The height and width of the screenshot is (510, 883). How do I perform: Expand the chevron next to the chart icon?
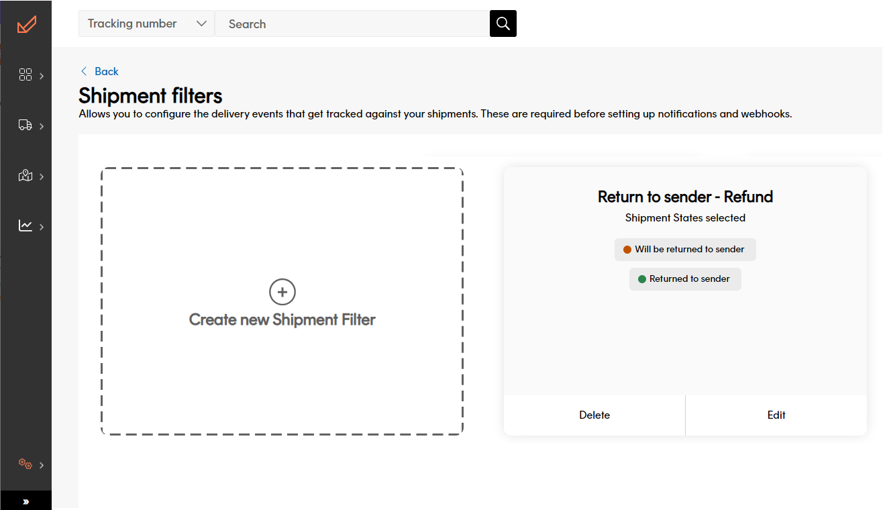pos(42,227)
